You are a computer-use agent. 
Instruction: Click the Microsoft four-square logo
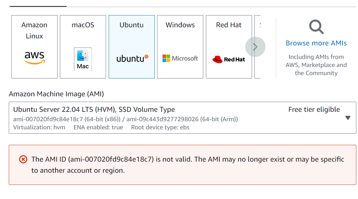coord(166,59)
